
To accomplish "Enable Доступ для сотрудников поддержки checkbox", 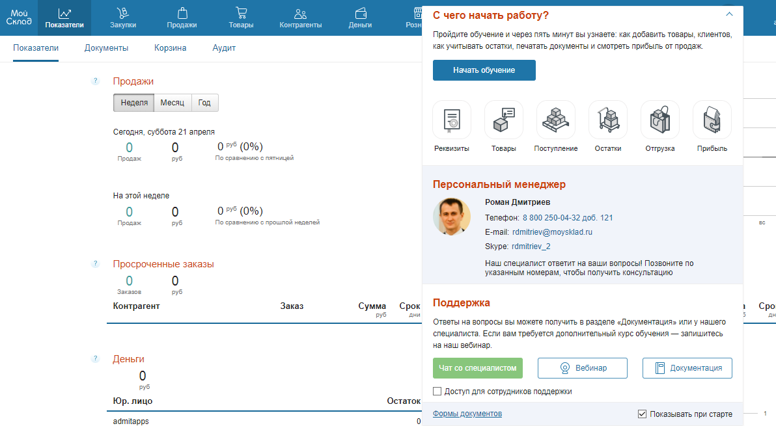I will coord(437,392).
